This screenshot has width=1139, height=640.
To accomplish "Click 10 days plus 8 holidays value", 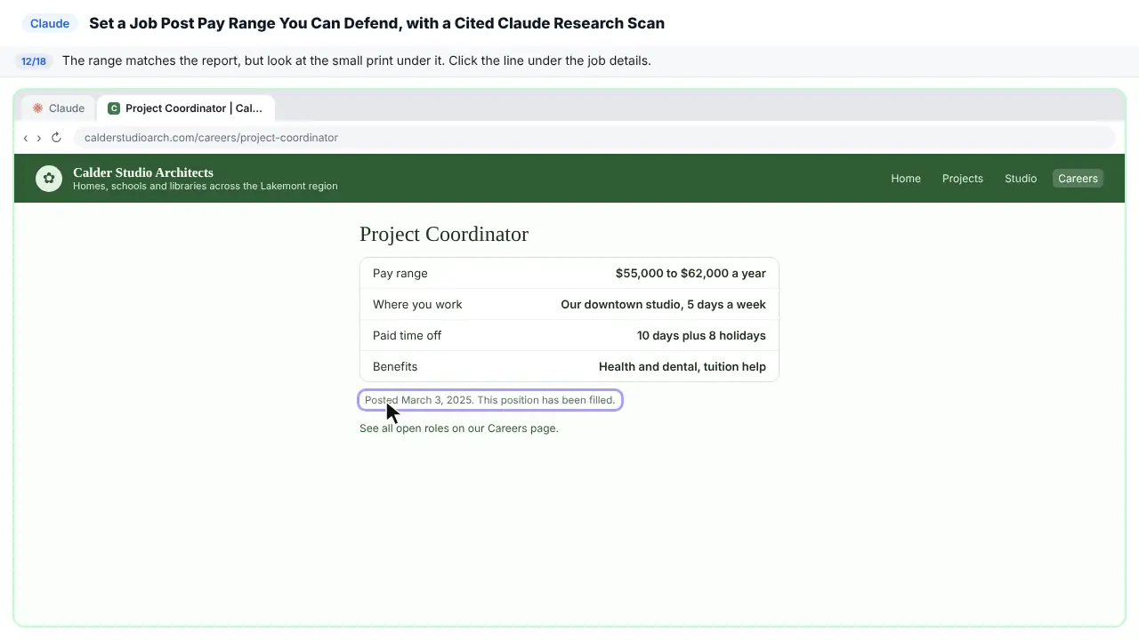I will [701, 336].
